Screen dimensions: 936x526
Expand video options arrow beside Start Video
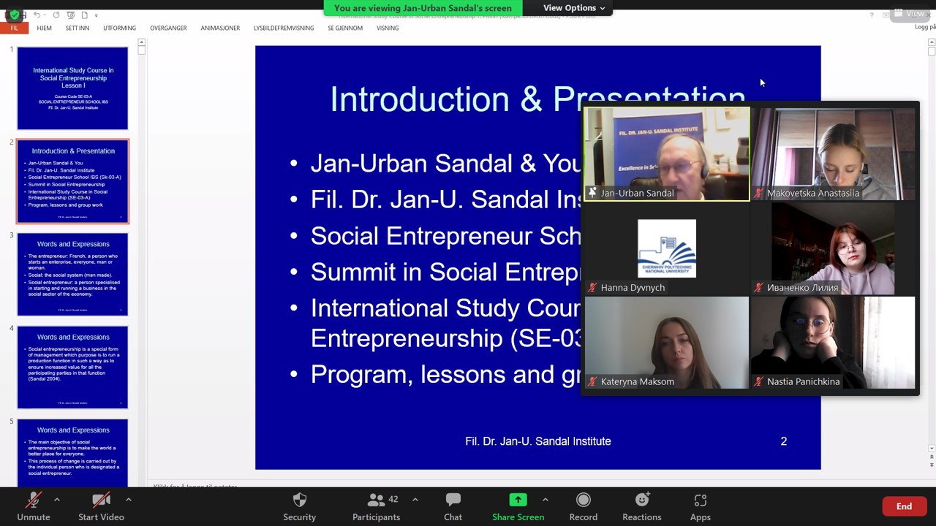click(x=129, y=500)
